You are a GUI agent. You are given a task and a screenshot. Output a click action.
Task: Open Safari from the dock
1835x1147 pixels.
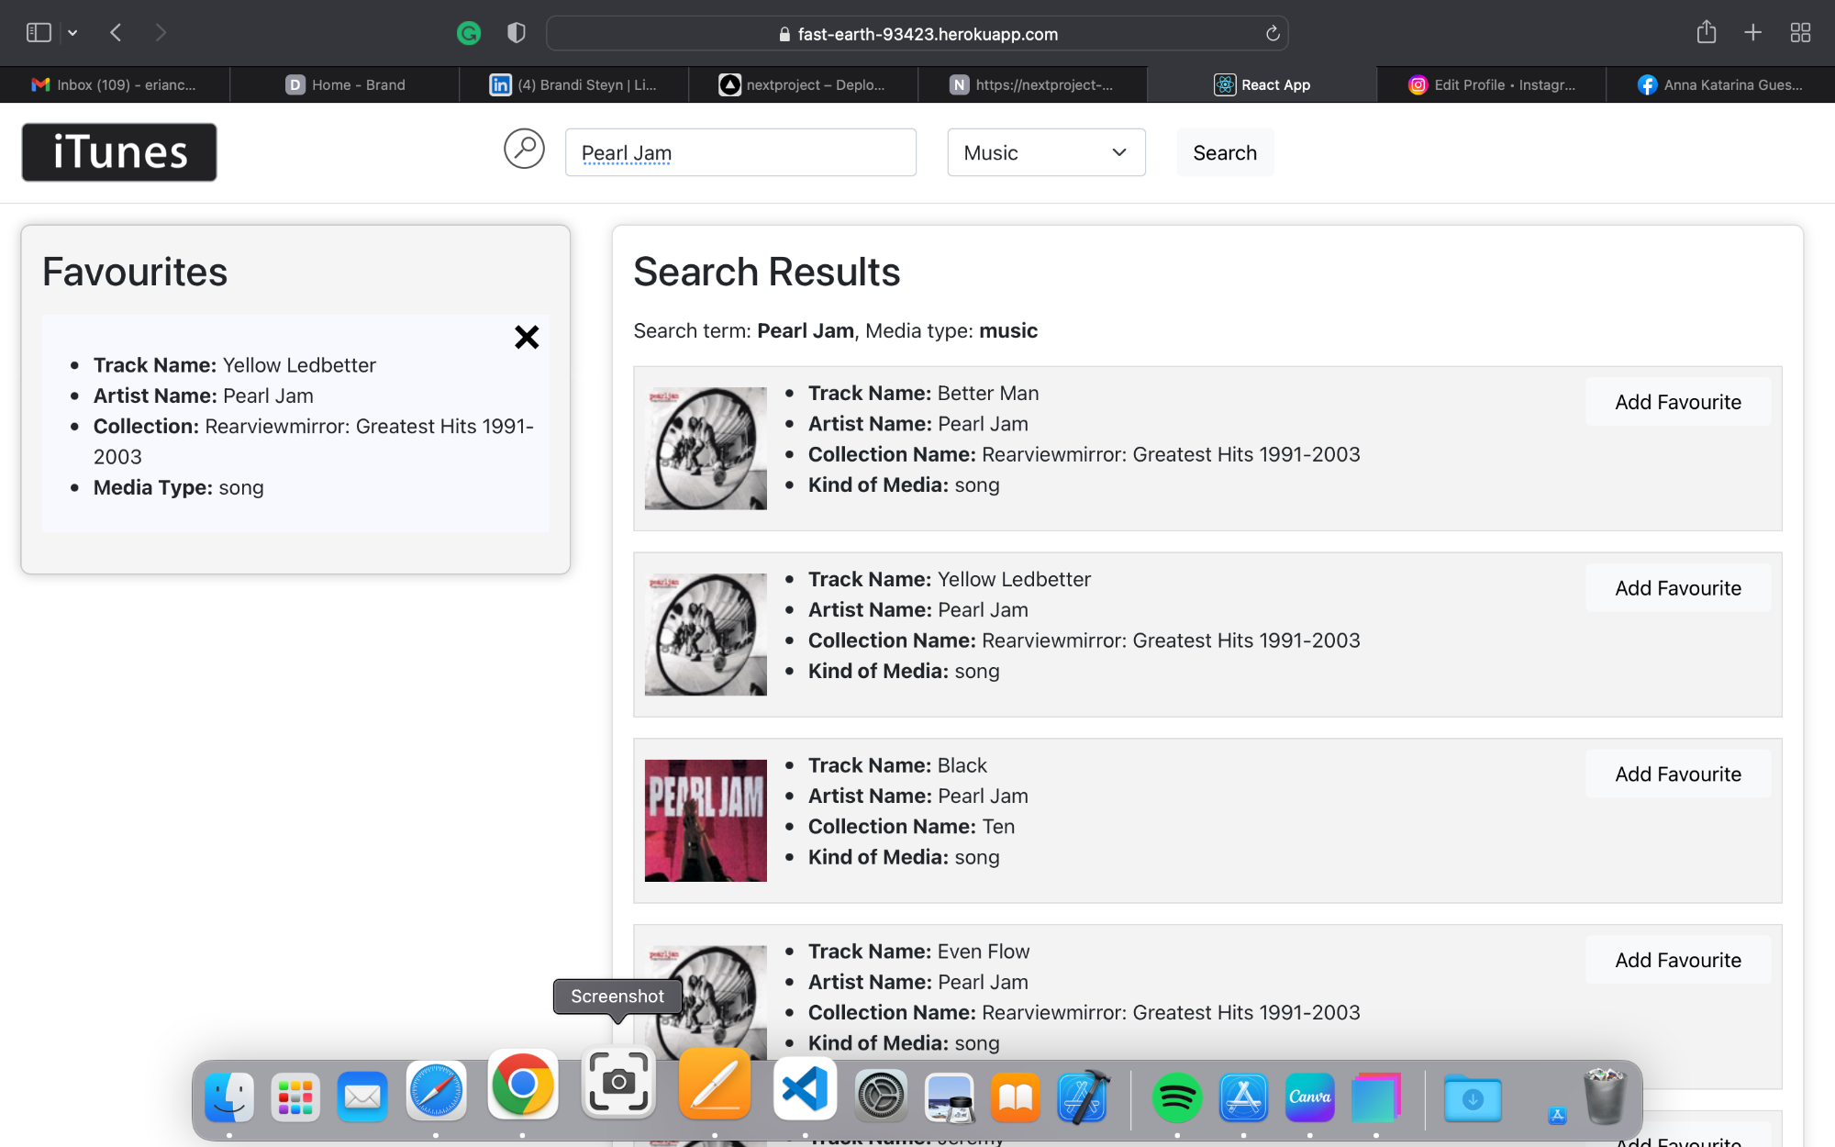tap(436, 1091)
